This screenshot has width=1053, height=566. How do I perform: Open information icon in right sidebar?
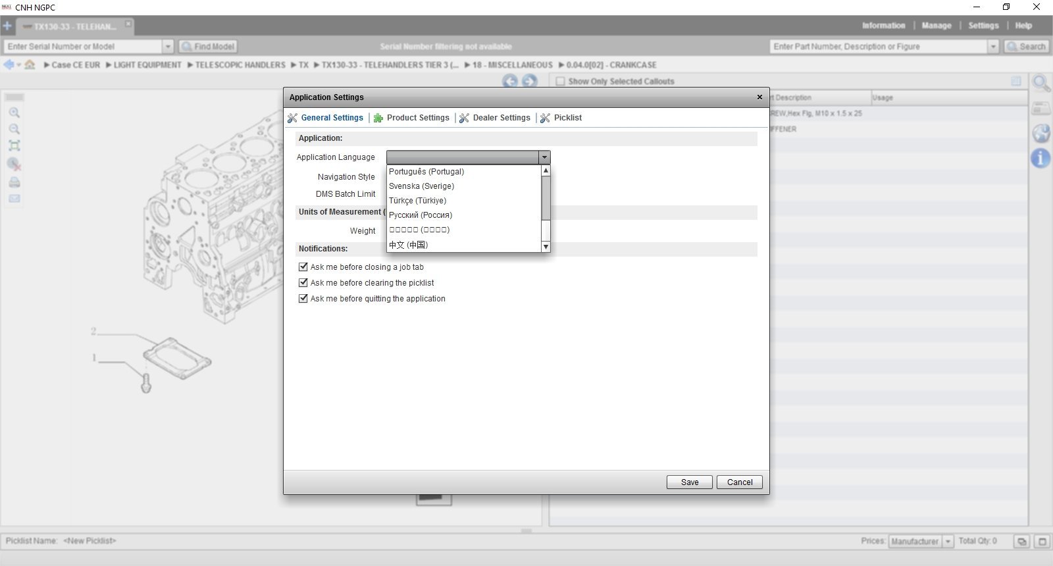point(1040,158)
